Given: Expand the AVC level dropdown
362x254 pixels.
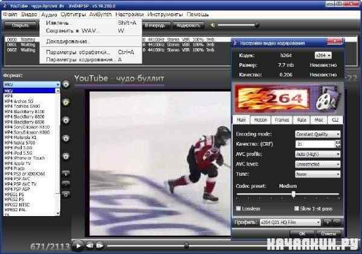Looking at the screenshot, I should [318, 164].
